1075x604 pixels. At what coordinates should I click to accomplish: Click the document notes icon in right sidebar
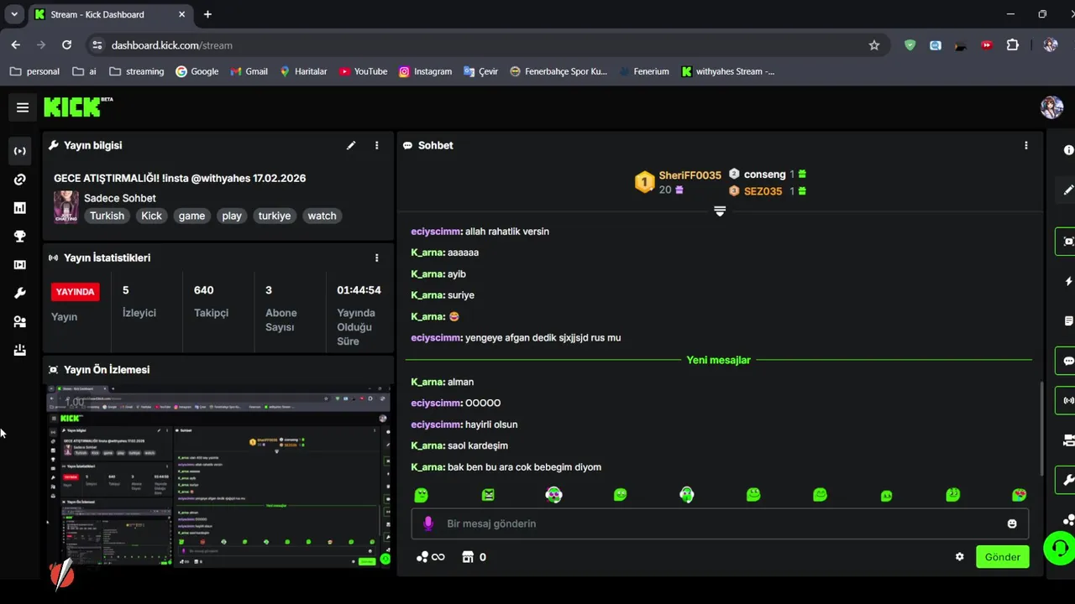(x=1068, y=321)
